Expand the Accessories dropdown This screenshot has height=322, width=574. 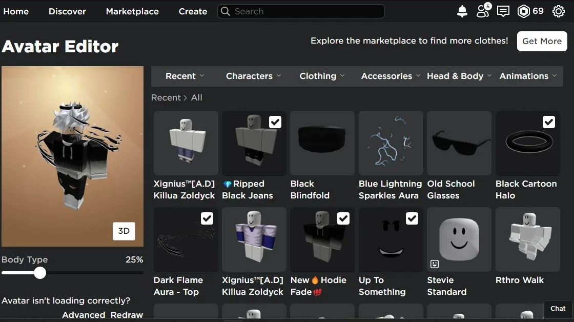coord(391,76)
